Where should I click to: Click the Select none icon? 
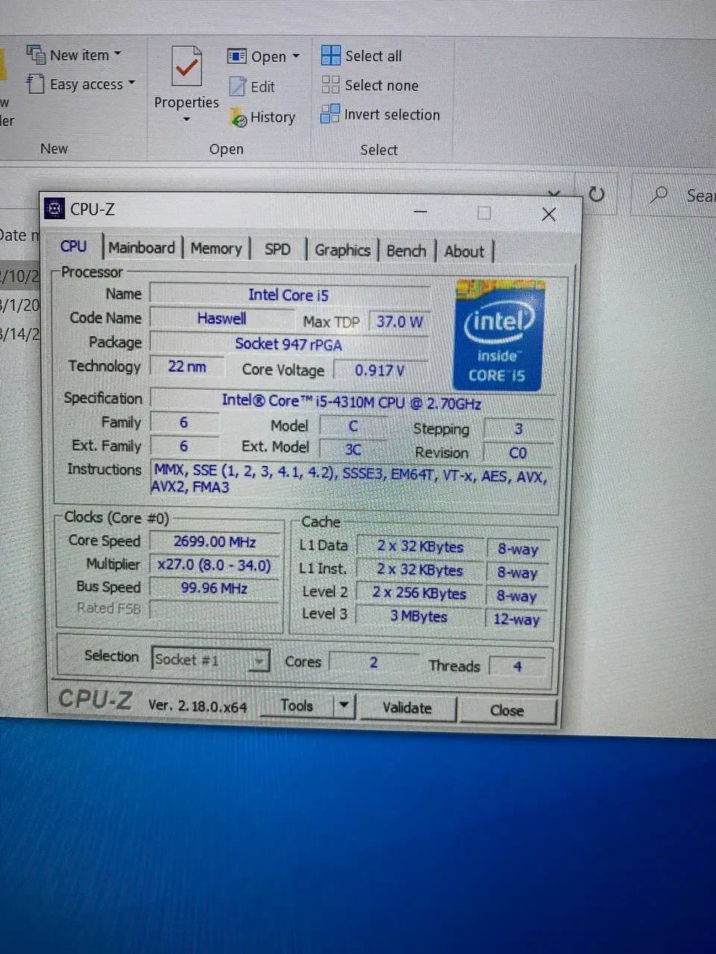[330, 84]
